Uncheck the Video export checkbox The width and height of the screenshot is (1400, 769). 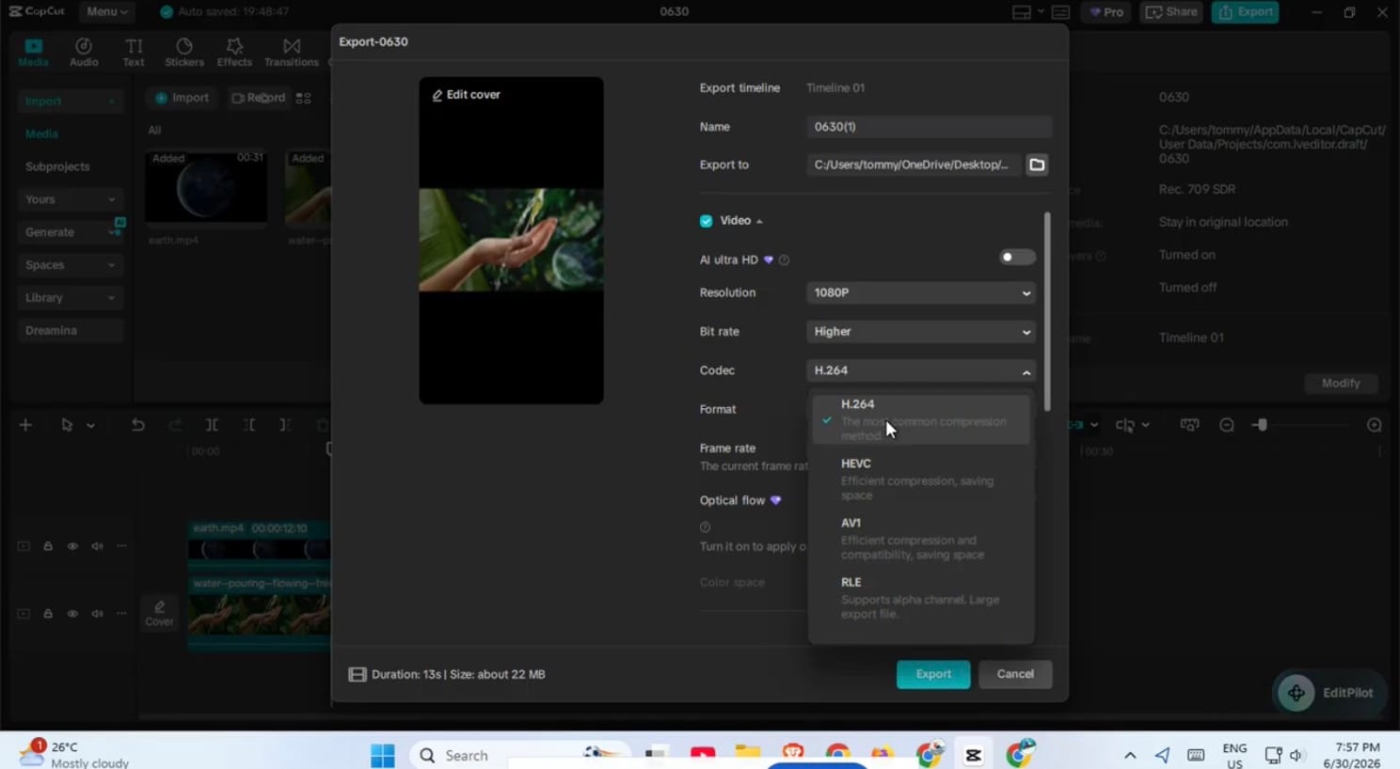click(x=706, y=221)
